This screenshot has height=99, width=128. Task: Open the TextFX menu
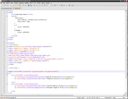[x=39, y=3]
